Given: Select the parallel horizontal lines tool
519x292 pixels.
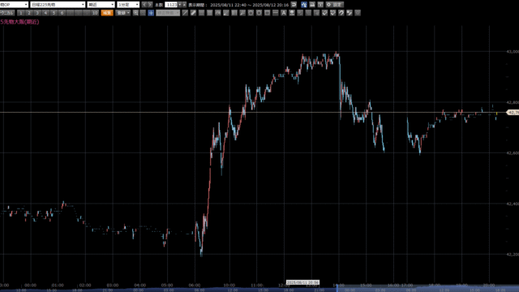Looking at the screenshot, I should [201, 13].
